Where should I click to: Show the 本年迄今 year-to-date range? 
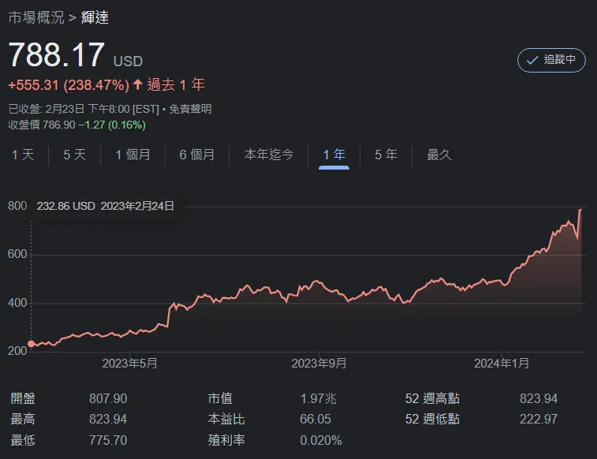click(269, 155)
